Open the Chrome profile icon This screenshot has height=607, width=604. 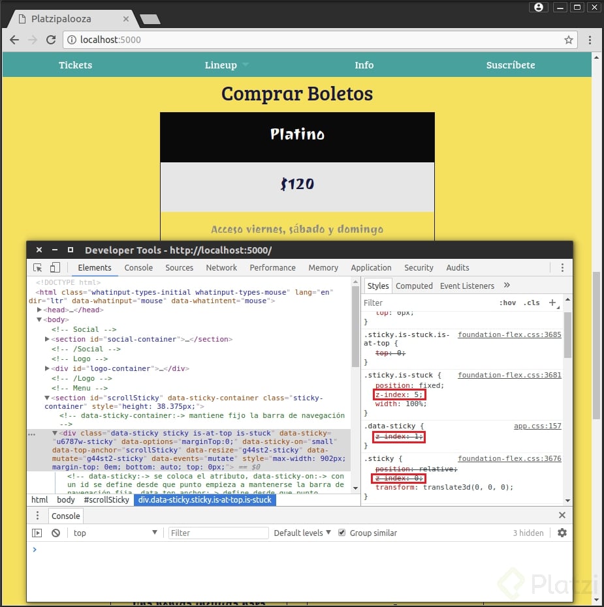pyautogui.click(x=539, y=7)
